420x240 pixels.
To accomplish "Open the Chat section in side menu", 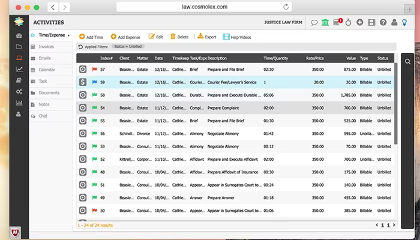I will [43, 116].
